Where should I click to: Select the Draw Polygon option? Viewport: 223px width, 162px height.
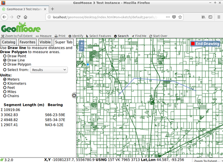5,64
